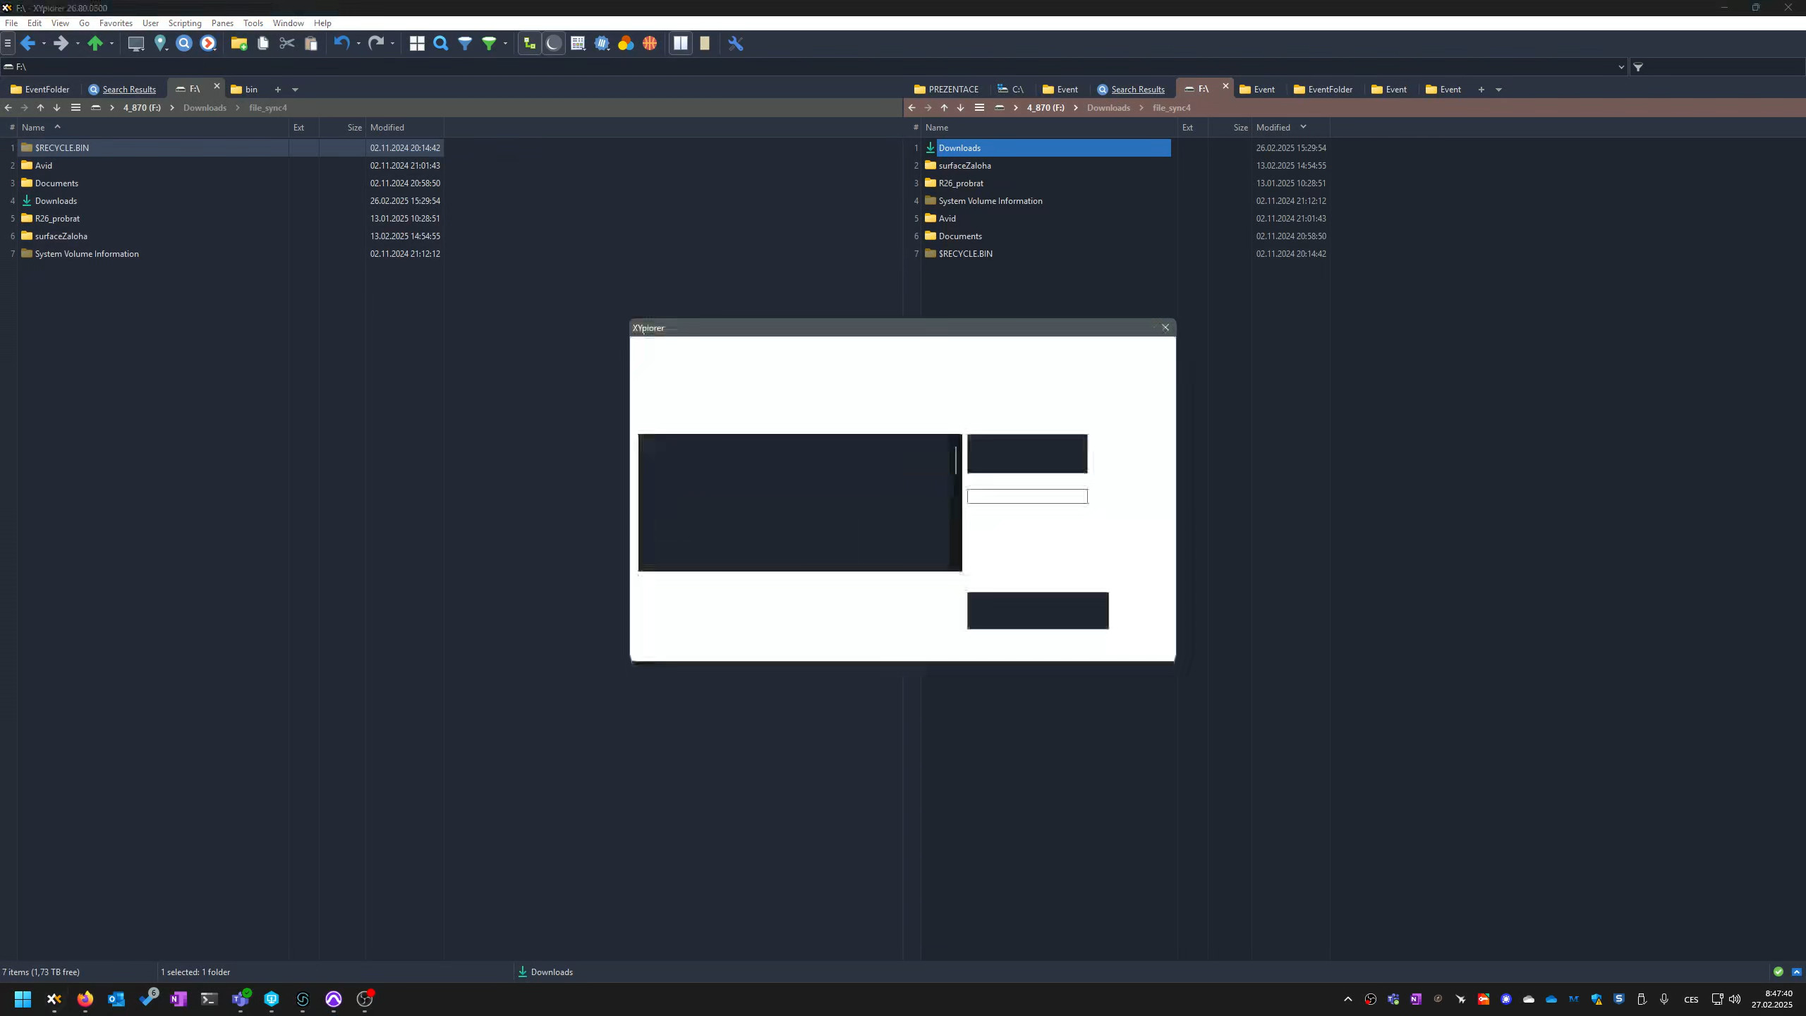Click the blue funnel filter icon

pos(465,44)
